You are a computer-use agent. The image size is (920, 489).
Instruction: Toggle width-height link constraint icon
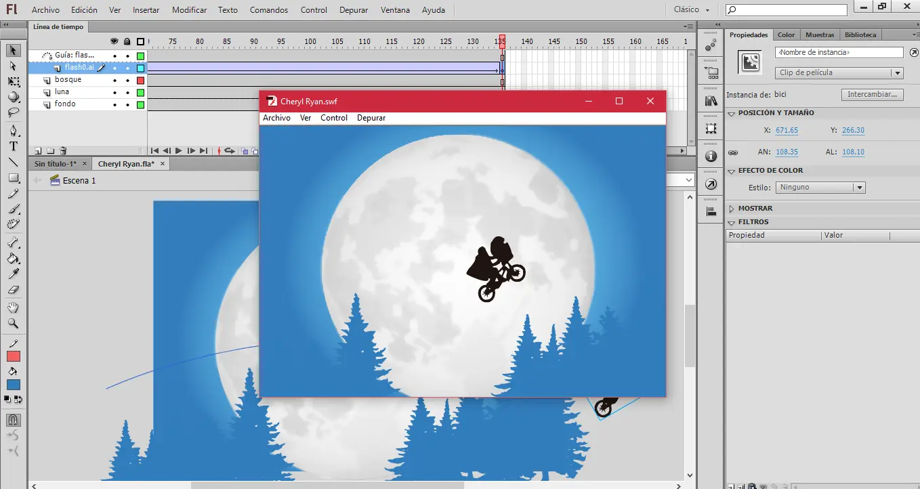733,153
